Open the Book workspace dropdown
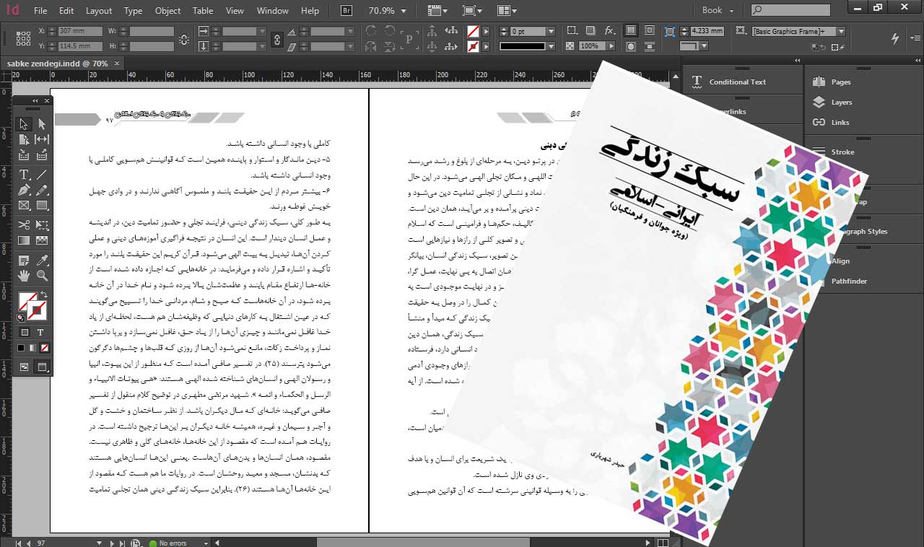 tap(731, 10)
